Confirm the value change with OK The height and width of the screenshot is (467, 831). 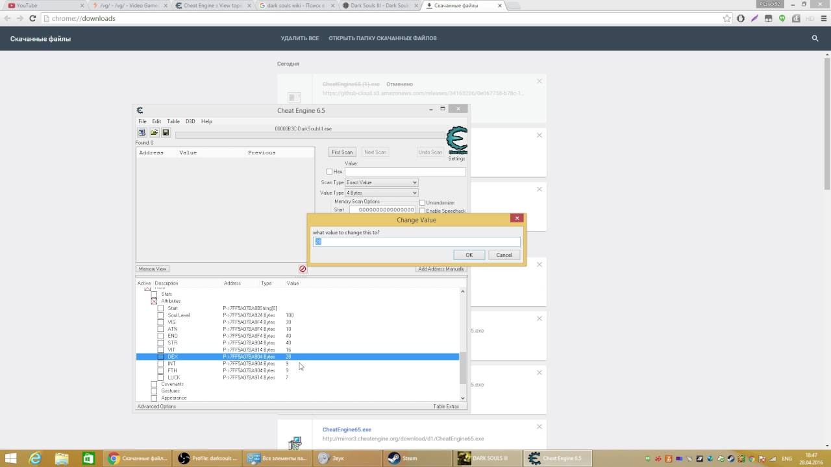coord(469,255)
